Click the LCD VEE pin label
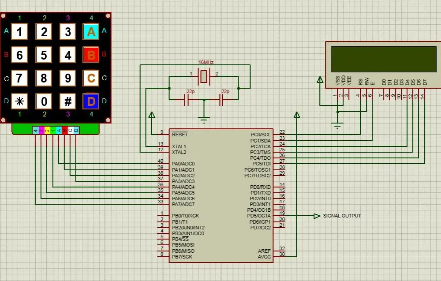This screenshot has width=441, height=281. (x=349, y=80)
